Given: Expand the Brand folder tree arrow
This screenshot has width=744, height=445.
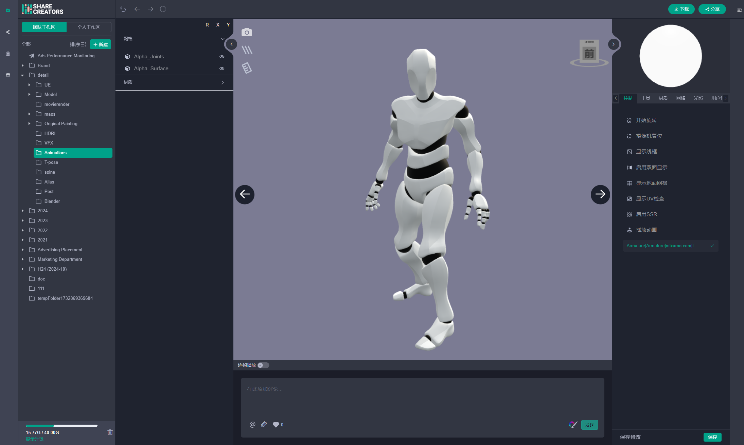Looking at the screenshot, I should [23, 65].
